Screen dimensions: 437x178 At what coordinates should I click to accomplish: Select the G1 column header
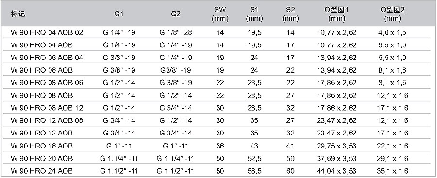coord(119,14)
